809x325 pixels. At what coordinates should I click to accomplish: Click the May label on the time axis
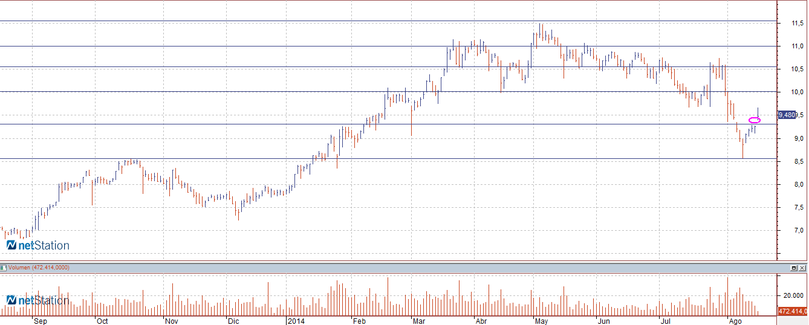(541, 321)
